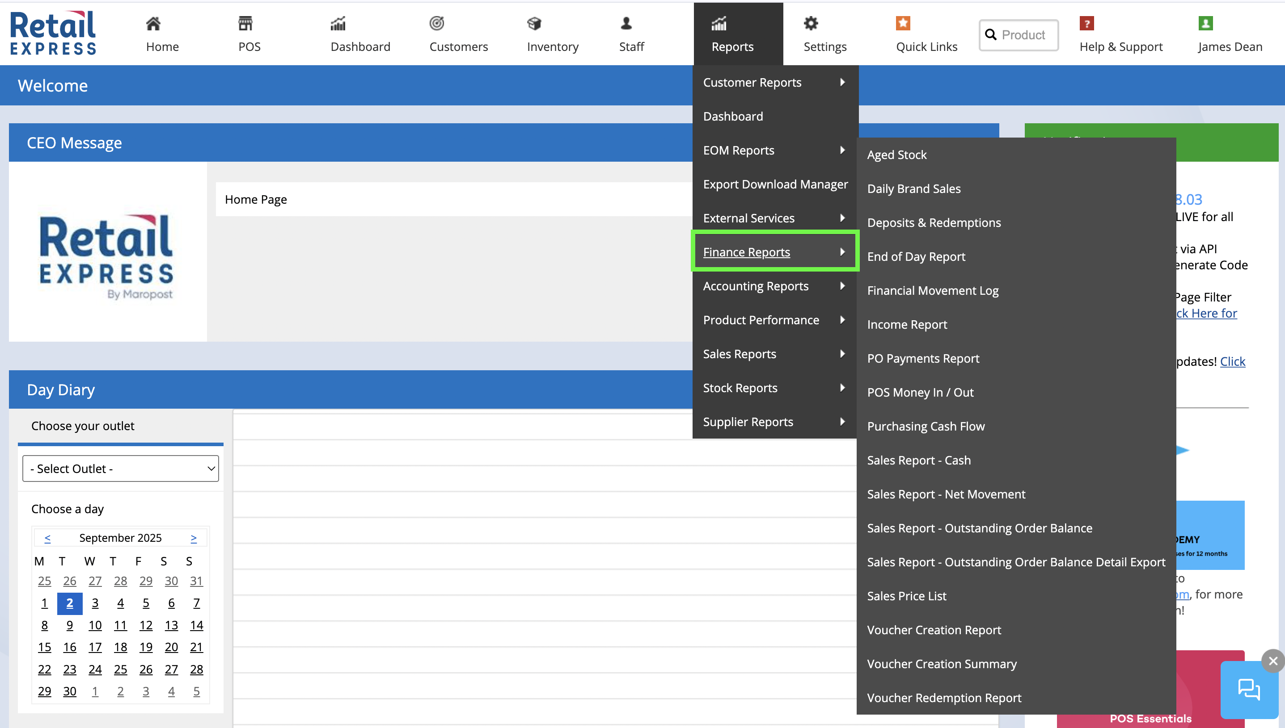1285x728 pixels.
Task: Click the Home house icon
Action: pyautogui.click(x=153, y=23)
